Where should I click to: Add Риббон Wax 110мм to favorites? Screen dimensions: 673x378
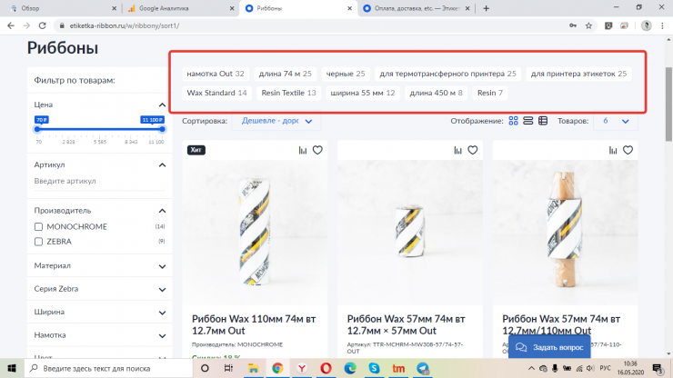(x=317, y=150)
